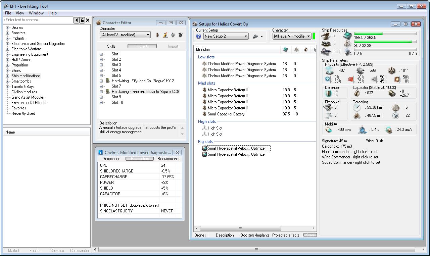Switch to the Commander tab at bottom left
Image resolution: width=430 pixels, height=256 pixels.
point(80,251)
